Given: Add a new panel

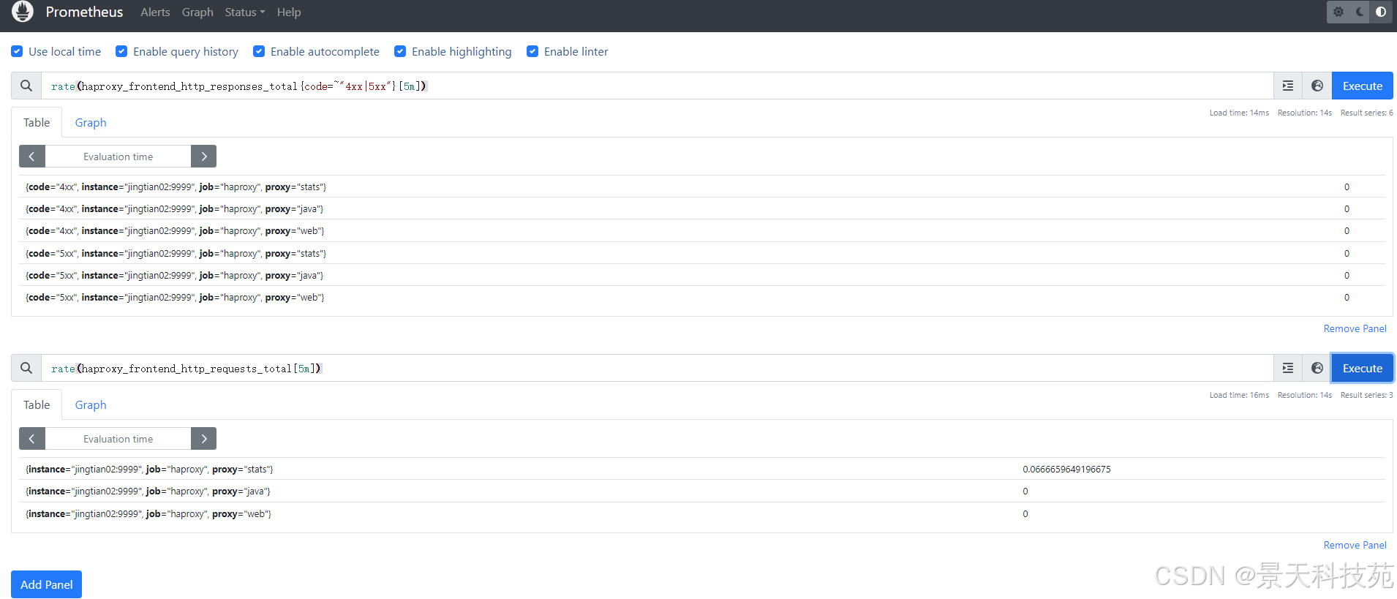Looking at the screenshot, I should (47, 584).
